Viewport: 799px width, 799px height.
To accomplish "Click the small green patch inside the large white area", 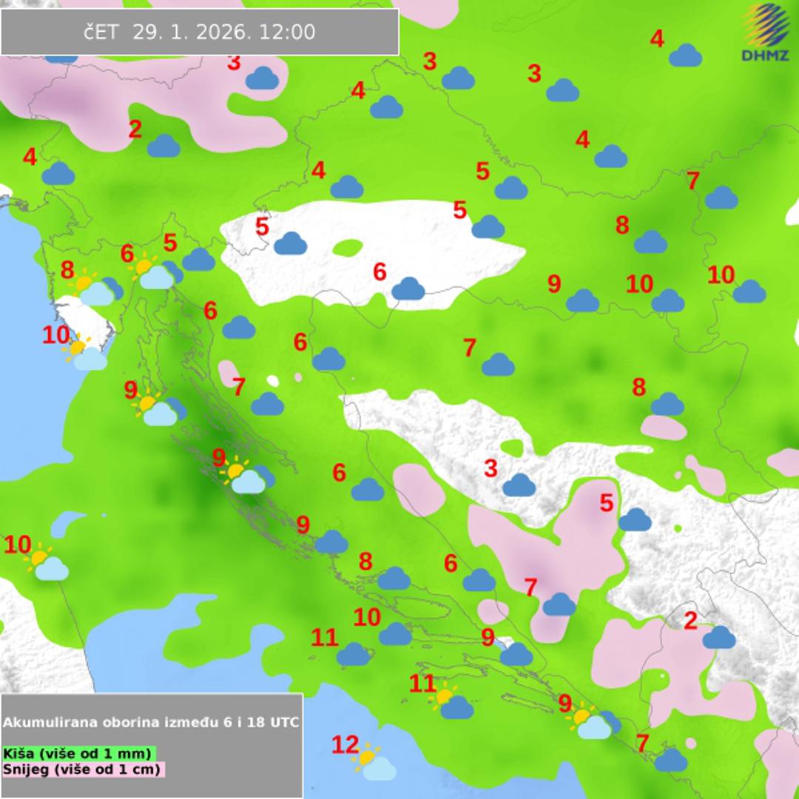I will [348, 248].
